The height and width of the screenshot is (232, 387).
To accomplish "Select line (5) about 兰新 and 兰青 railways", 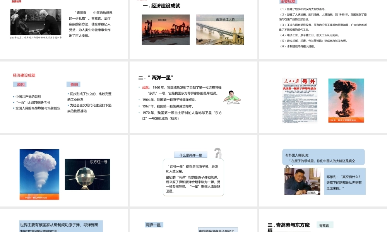I will pyautogui.click(x=314, y=41).
